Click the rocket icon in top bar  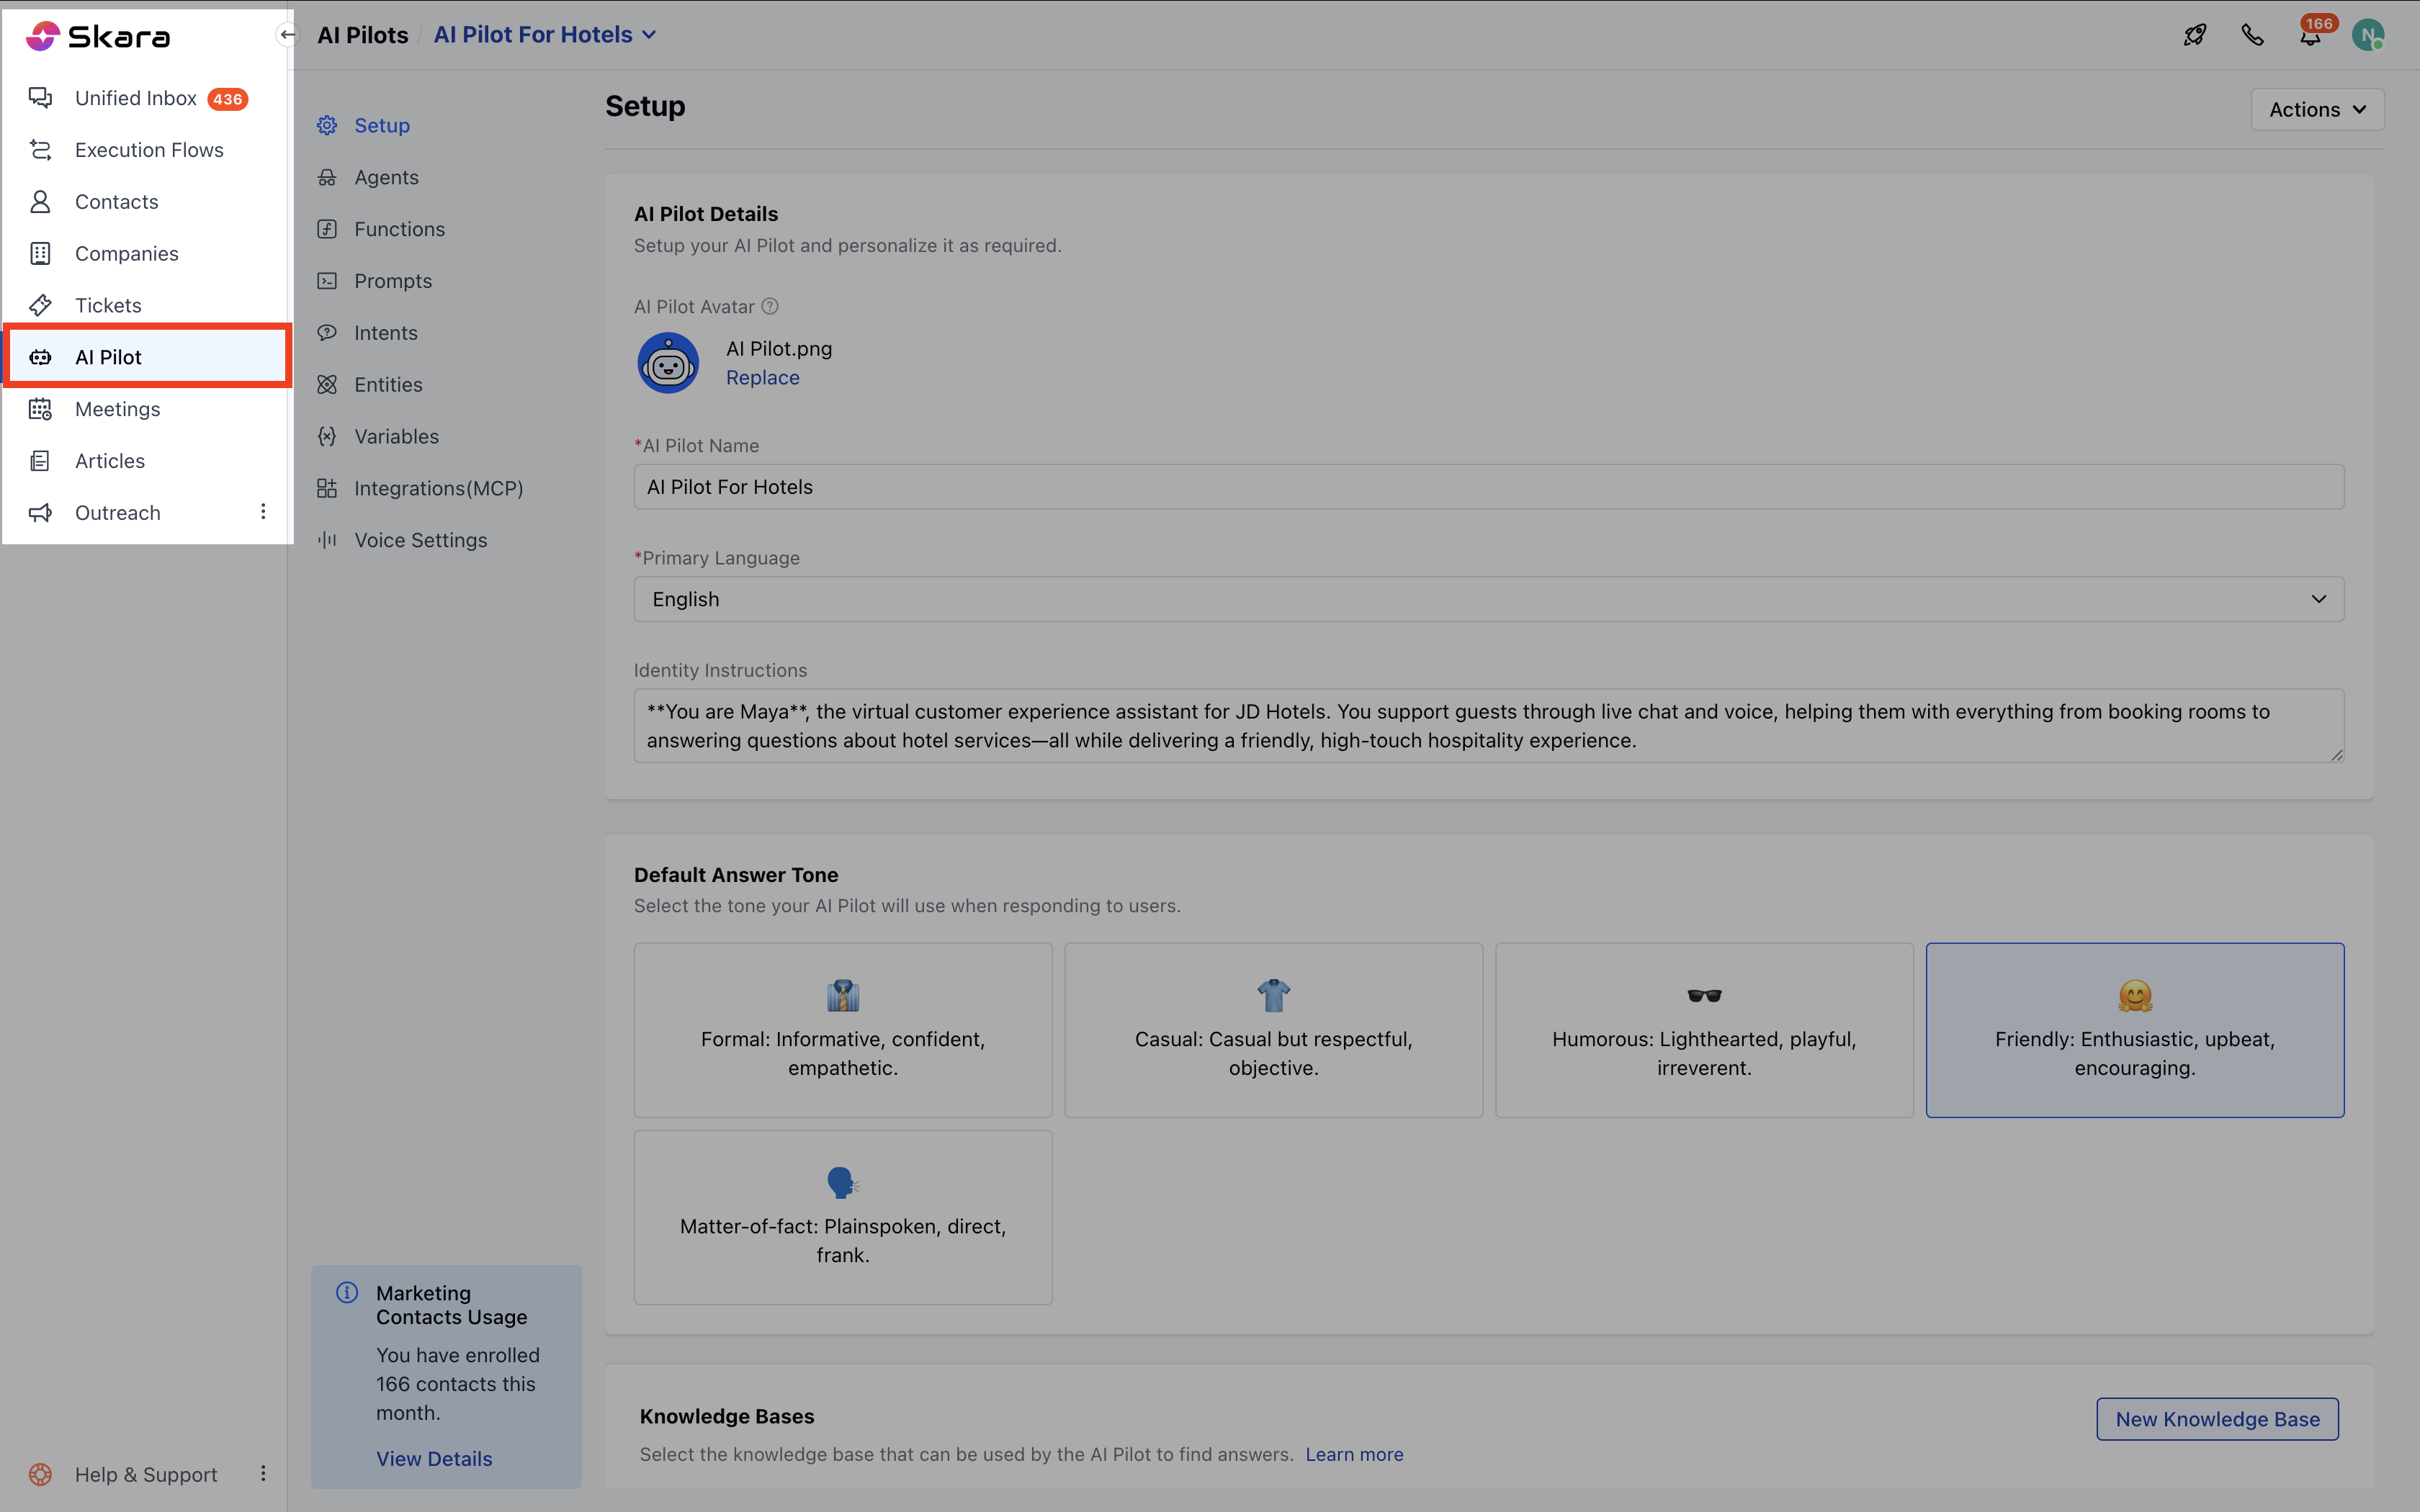2194,35
